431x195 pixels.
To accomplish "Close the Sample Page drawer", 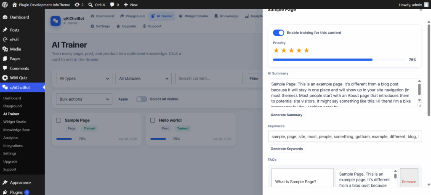I will pyautogui.click(x=421, y=10).
